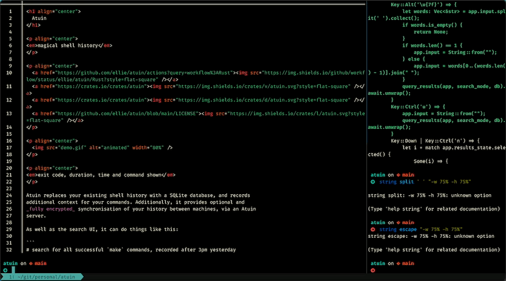
Task: Click the "main" branch name in the left pane prompt
Action: (41, 263)
